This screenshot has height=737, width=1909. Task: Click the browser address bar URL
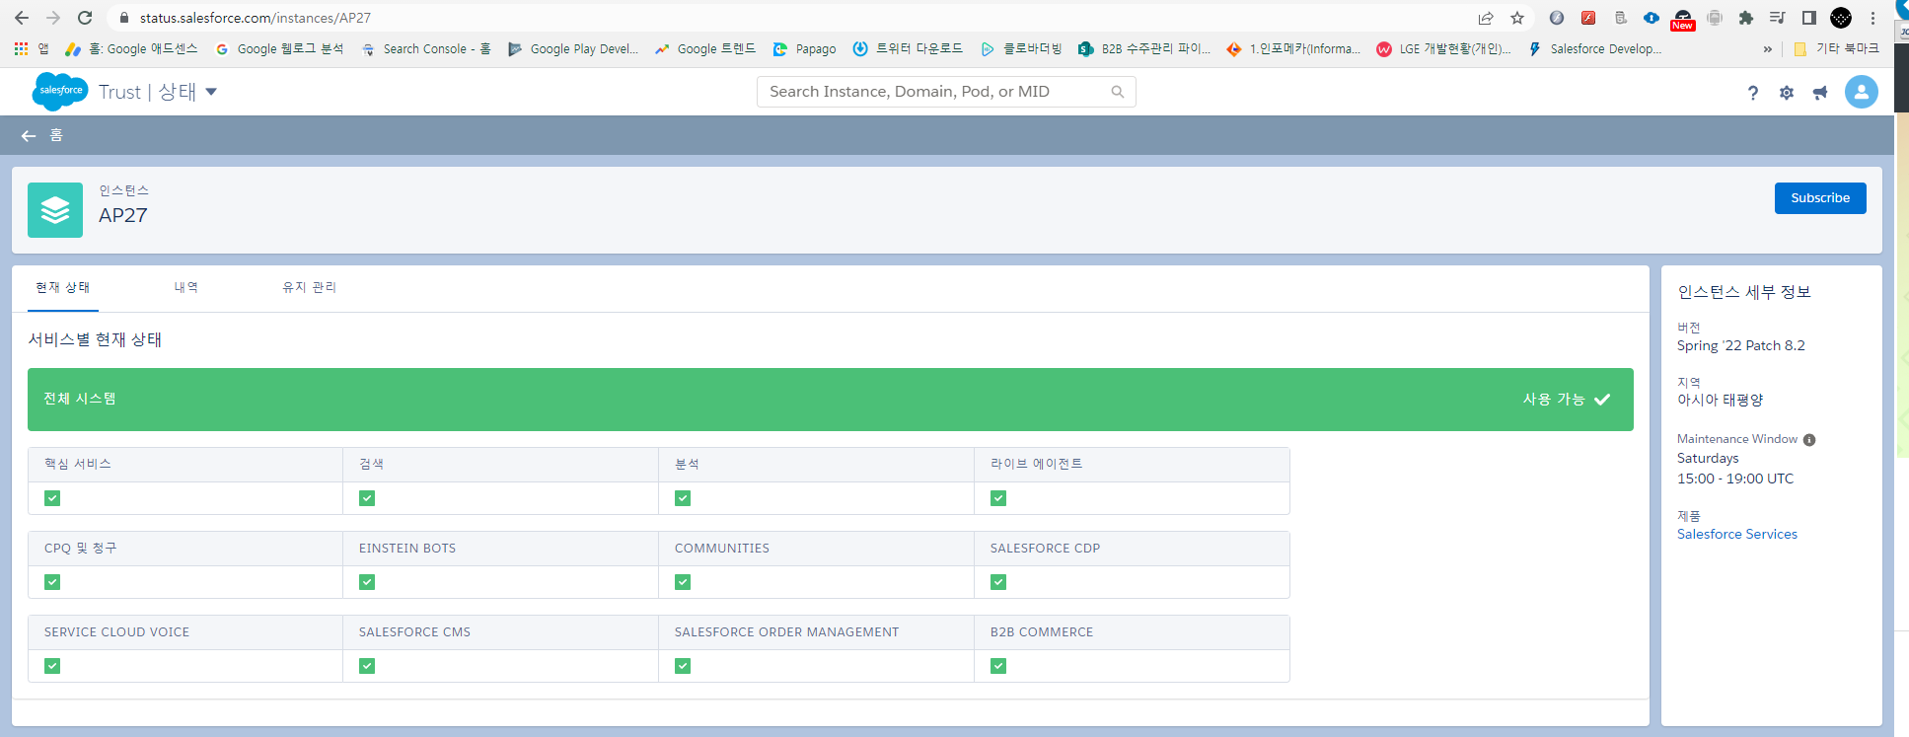pos(256,18)
